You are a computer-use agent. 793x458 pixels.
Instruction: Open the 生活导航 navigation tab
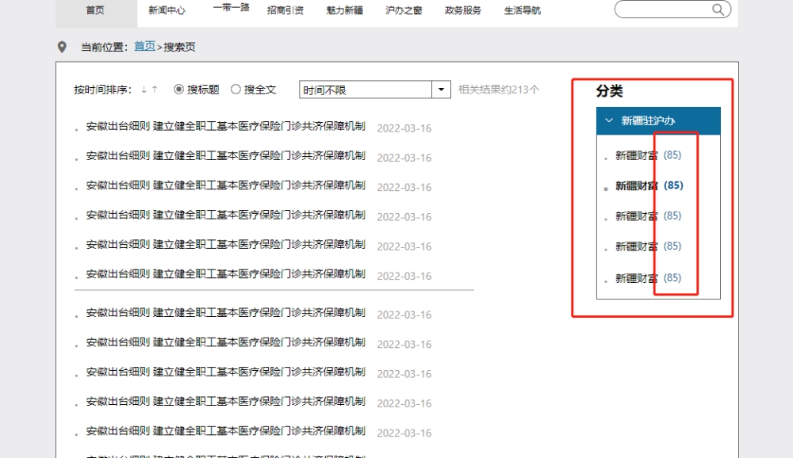pos(523,10)
